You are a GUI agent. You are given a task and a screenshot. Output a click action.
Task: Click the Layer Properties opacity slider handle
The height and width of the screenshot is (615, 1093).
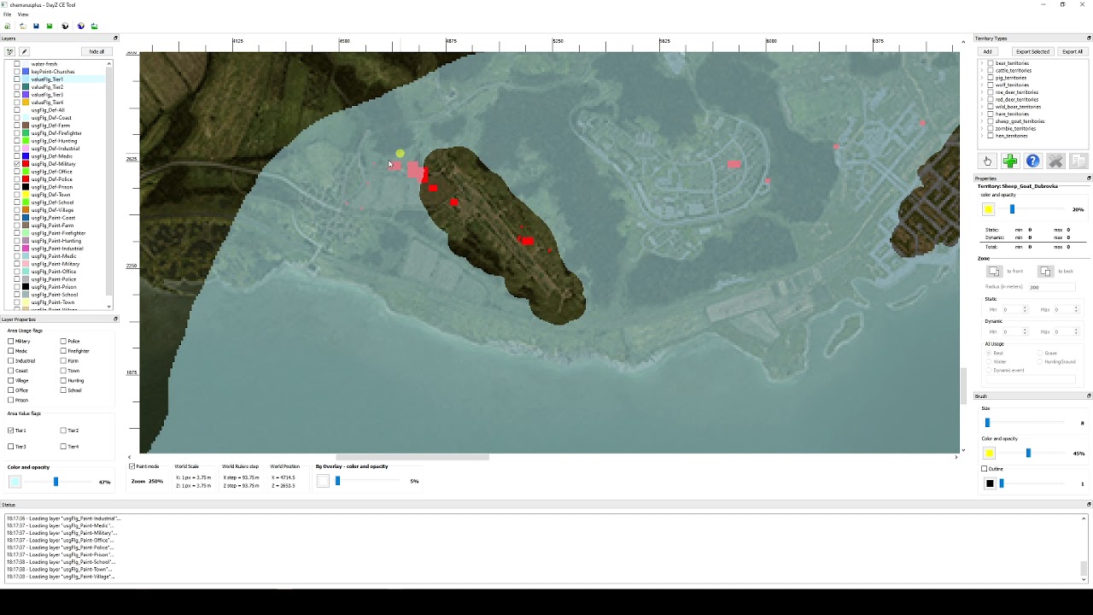click(56, 482)
